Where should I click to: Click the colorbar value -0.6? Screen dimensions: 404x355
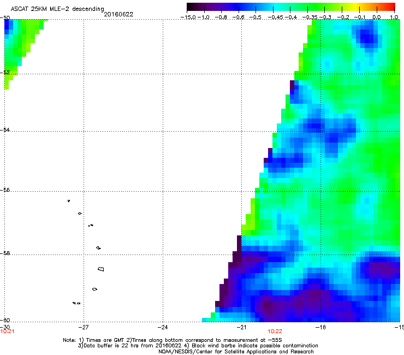tap(239, 17)
